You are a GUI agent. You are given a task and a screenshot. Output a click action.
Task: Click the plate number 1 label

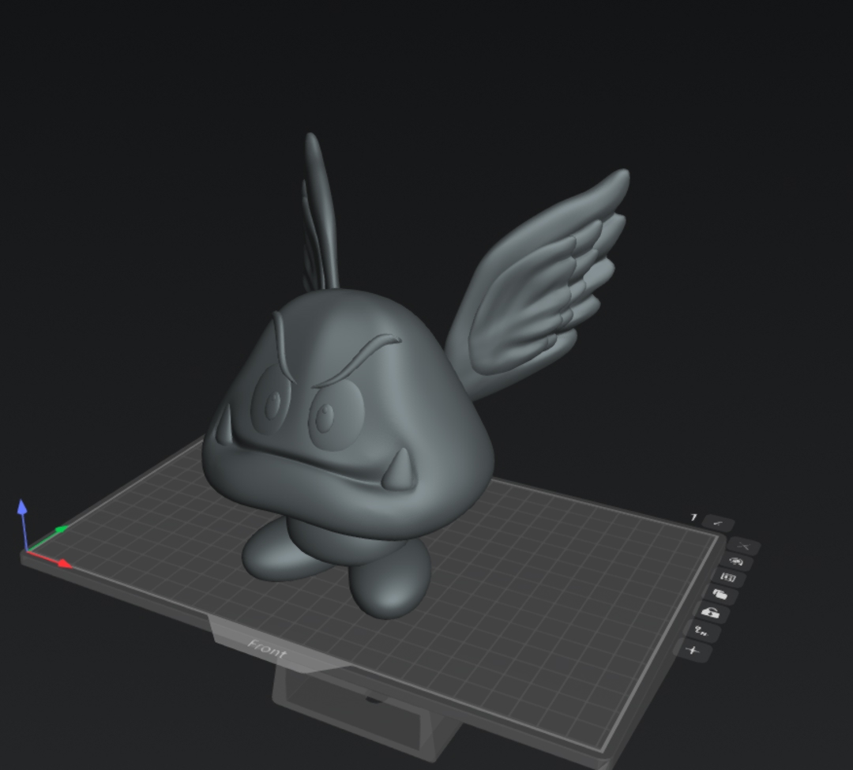[693, 517]
